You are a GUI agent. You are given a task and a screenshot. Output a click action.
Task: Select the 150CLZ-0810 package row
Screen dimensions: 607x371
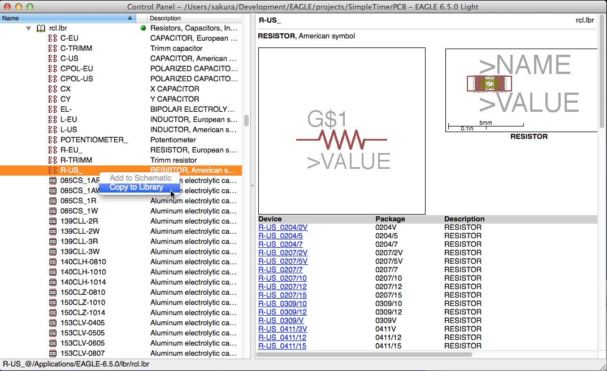121,293
